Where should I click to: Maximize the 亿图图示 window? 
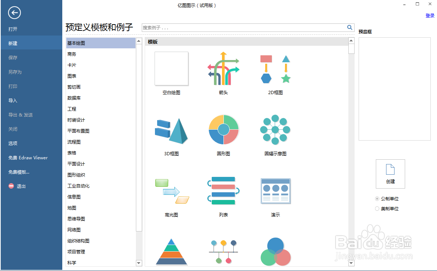417,4
